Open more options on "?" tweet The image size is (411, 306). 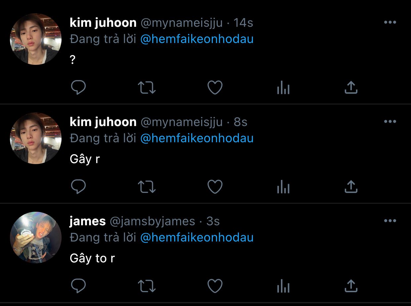coord(390,22)
